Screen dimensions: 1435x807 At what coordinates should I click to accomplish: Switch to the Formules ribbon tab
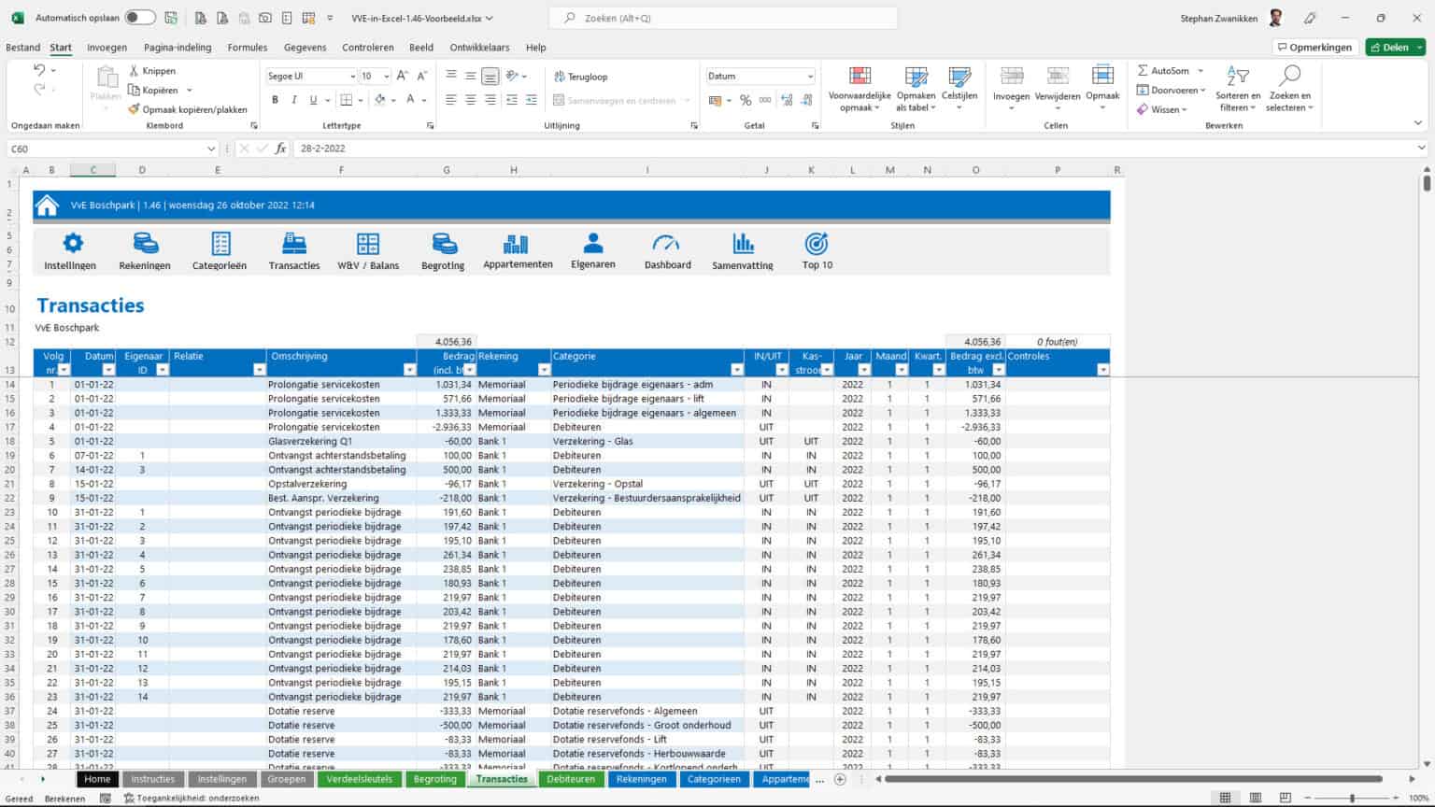[x=247, y=47]
